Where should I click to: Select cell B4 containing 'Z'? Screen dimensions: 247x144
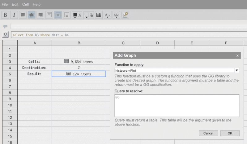click(x=79, y=68)
